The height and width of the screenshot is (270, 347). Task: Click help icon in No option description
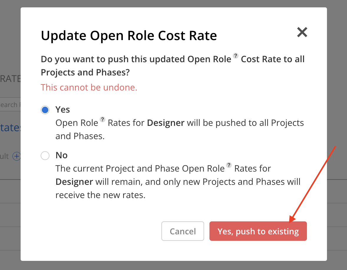(x=229, y=165)
